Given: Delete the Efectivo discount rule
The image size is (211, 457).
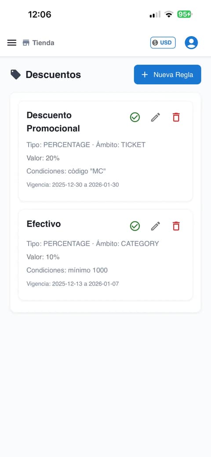Looking at the screenshot, I should pyautogui.click(x=176, y=226).
